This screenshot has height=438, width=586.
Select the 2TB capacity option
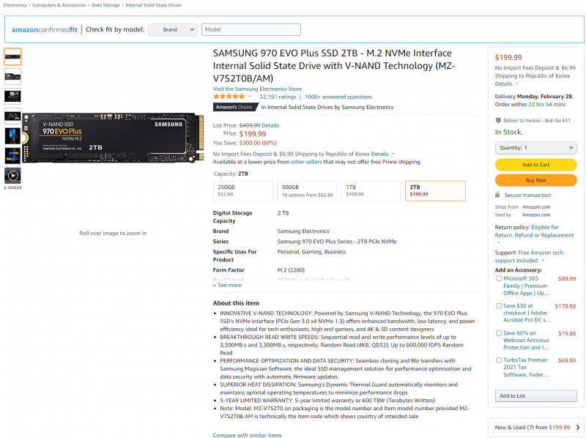coord(435,191)
